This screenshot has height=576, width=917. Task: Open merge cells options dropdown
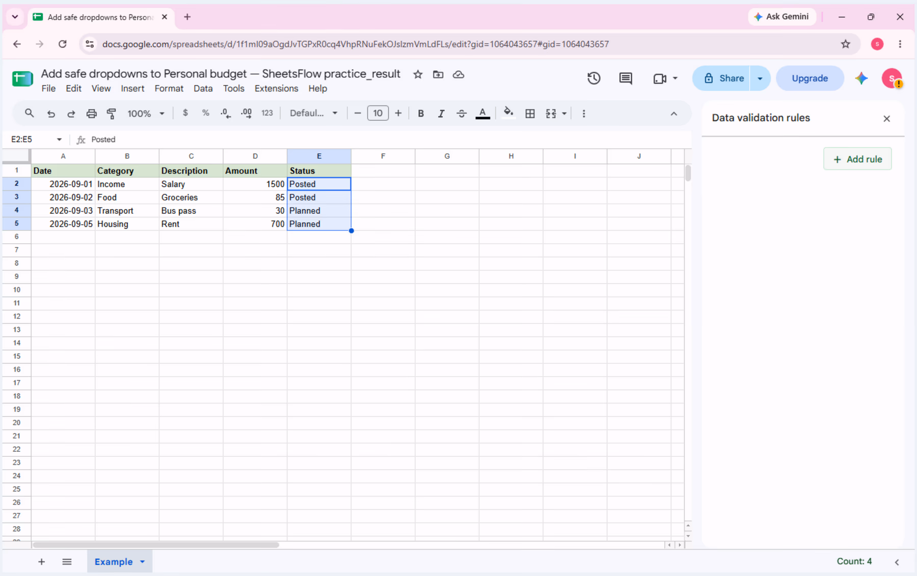[564, 113]
